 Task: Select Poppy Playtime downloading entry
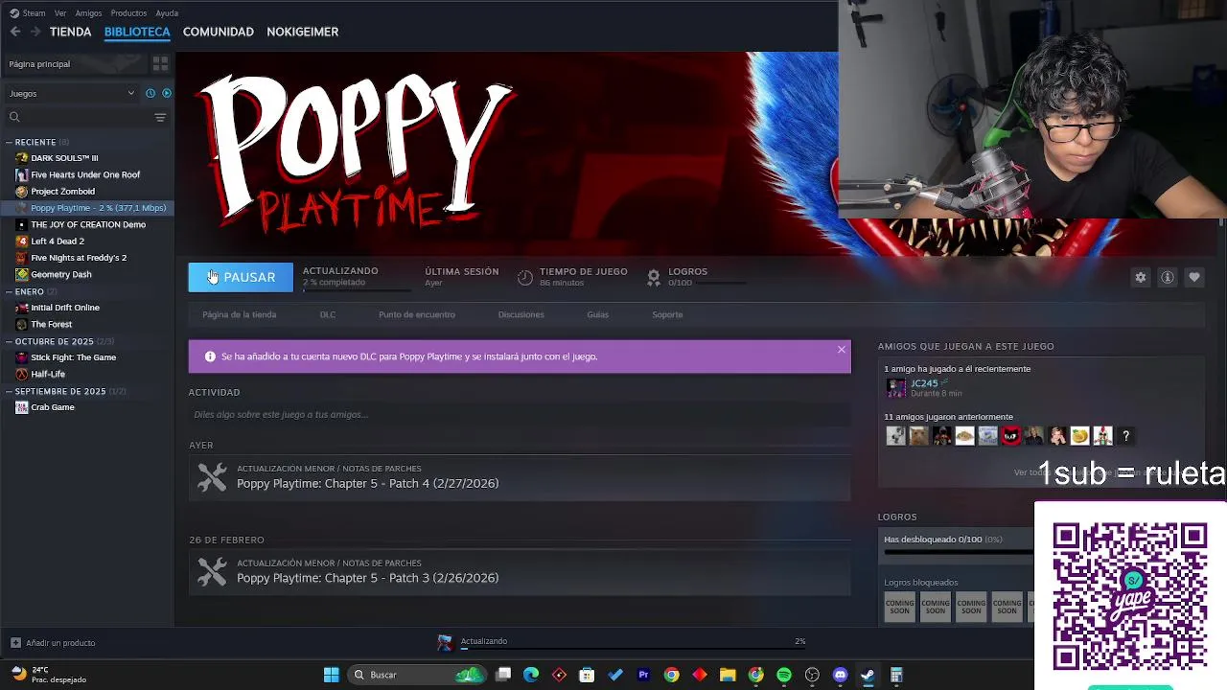point(87,208)
